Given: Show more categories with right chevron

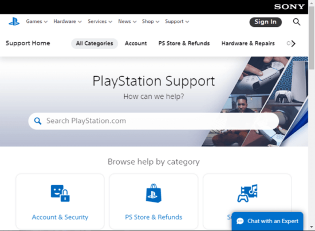Looking at the screenshot, I should click(293, 43).
